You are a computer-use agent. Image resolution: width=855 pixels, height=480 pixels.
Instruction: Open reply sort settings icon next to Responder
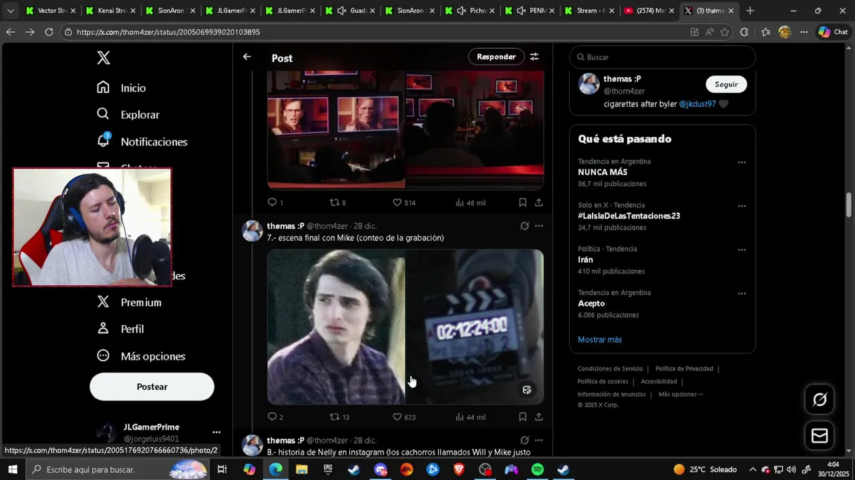534,57
